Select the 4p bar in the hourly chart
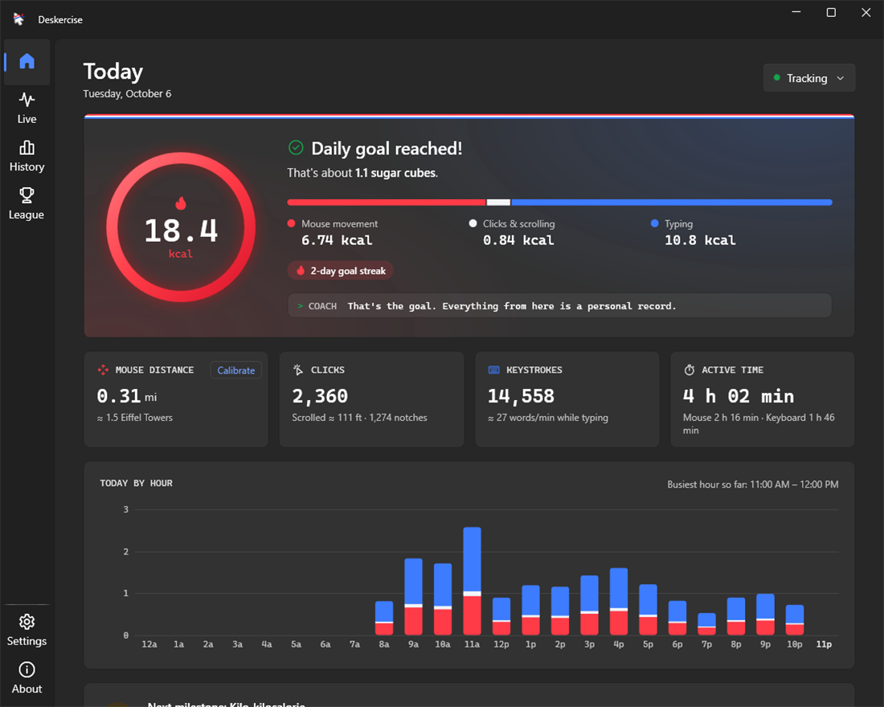Screen dimensions: 884x707 [x=619, y=601]
